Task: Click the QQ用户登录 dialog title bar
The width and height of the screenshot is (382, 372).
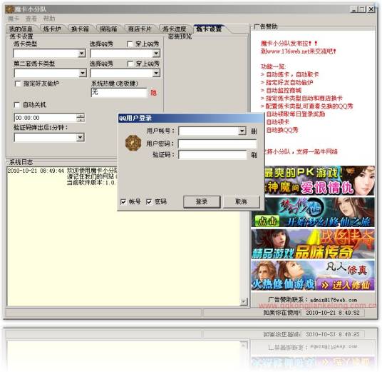Action: coord(191,118)
